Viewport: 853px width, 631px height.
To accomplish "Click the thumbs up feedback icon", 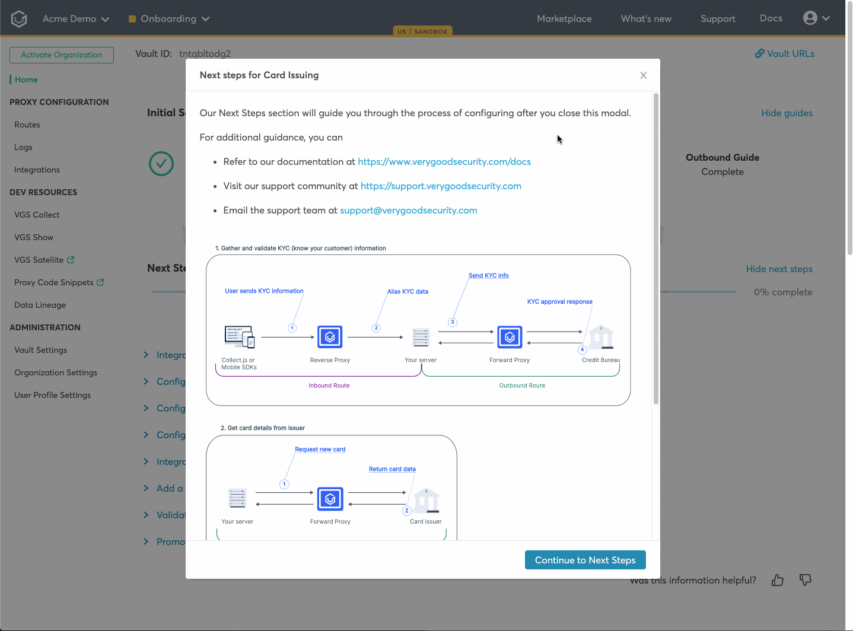I will click(x=778, y=580).
